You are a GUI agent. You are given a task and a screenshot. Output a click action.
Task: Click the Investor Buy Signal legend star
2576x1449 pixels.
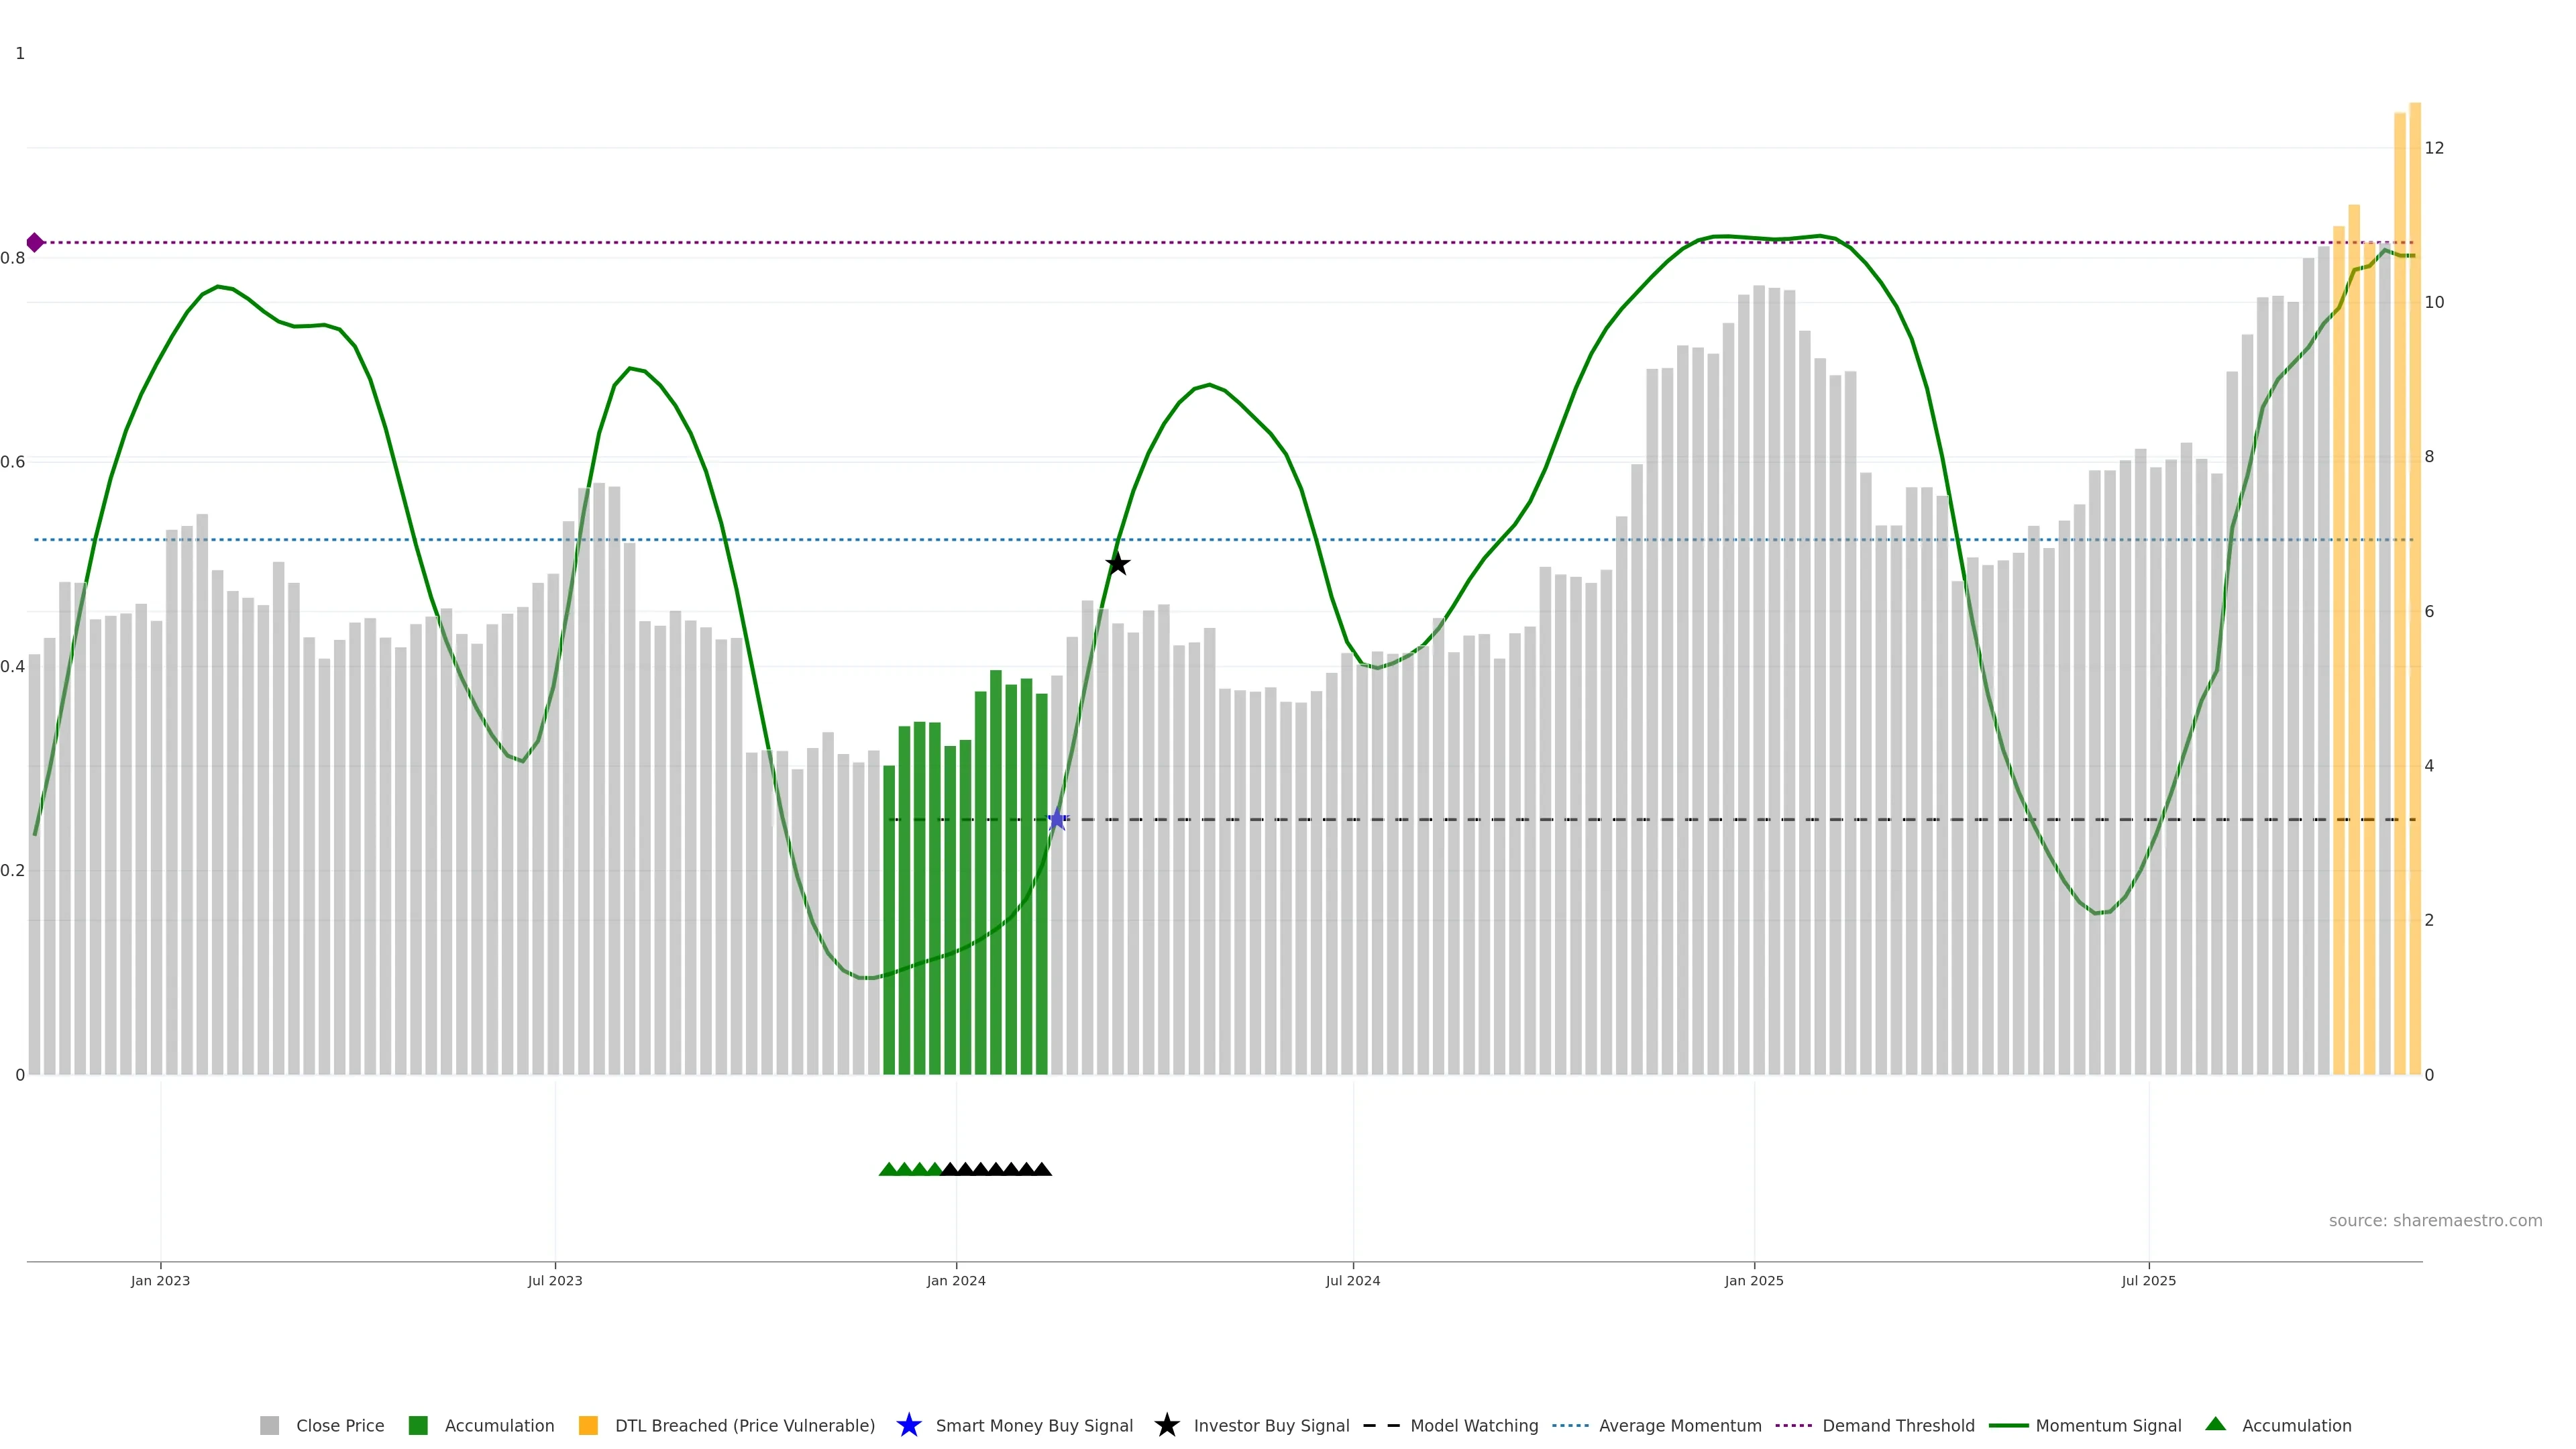pyautogui.click(x=1166, y=1426)
